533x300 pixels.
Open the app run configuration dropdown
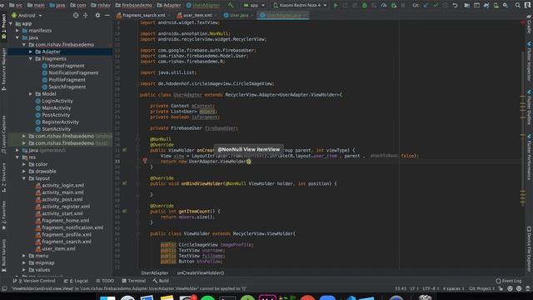point(254,5)
